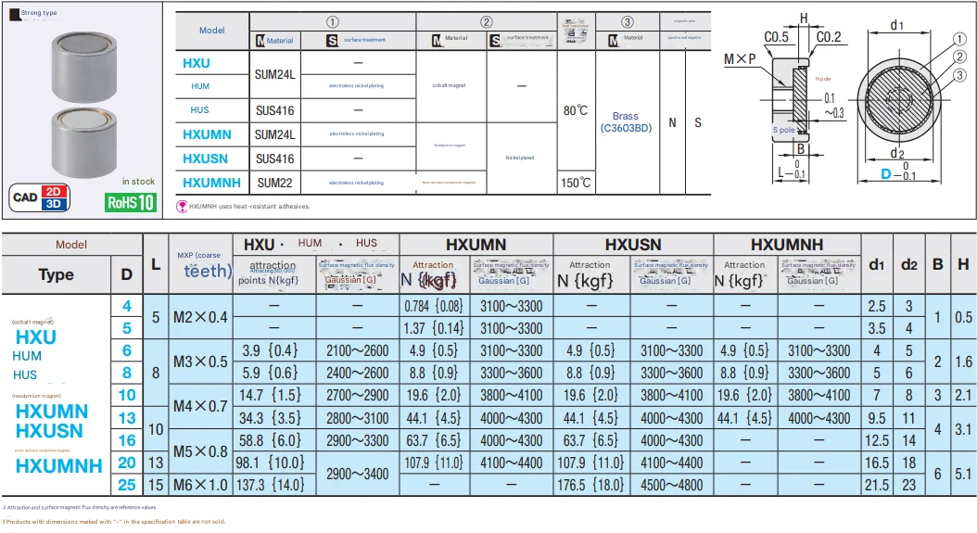Select the HXUMNH model in materials table
Viewport: 977px width, 533px height.
coord(211,183)
